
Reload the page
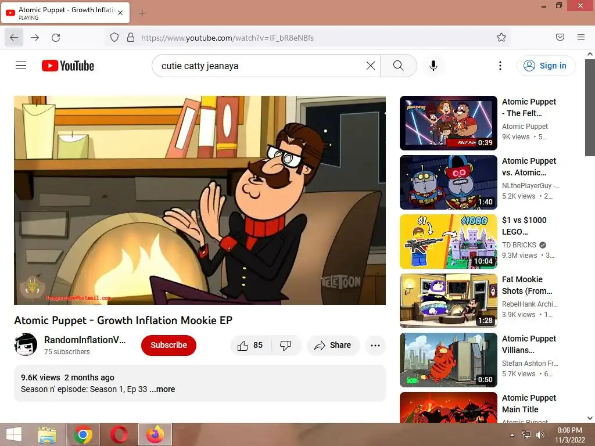coord(56,38)
